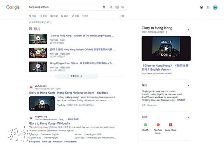Open YouTube Music listening option
224x145 pixels.
point(158,125)
